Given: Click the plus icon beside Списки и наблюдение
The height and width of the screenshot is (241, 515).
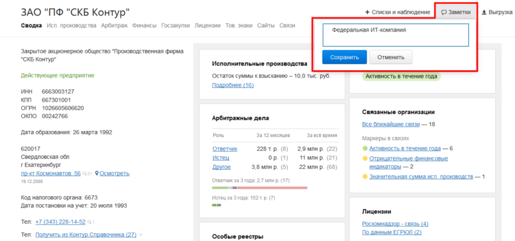Looking at the screenshot, I should (x=367, y=12).
